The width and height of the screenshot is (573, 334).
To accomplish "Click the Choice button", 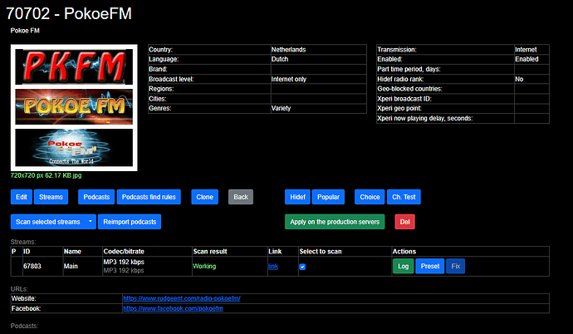I will 369,197.
